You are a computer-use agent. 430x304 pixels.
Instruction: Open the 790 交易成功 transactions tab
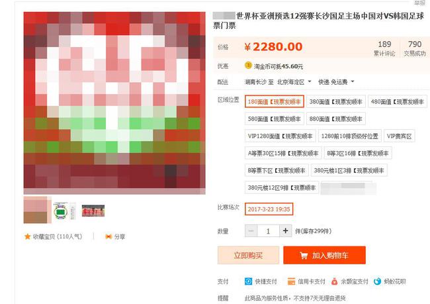tap(415, 48)
